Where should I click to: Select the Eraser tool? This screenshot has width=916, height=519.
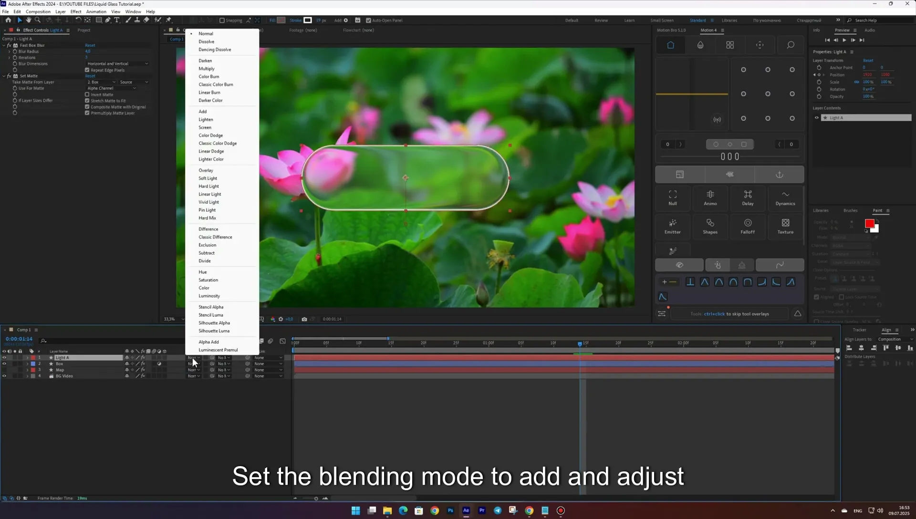point(146,20)
